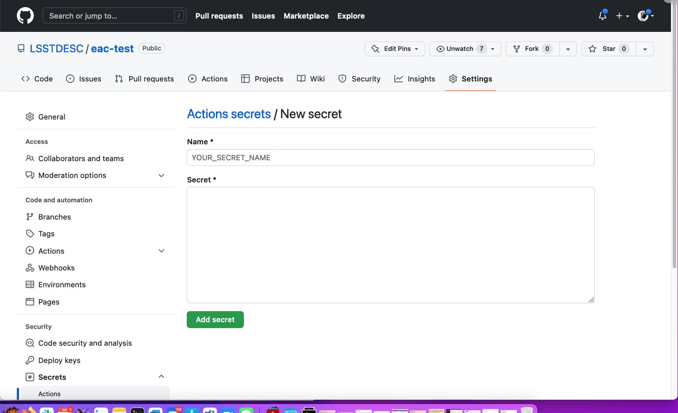Screen dimensions: 678x413
Task: Click the Tags sidebar tag icon
Action: click(30, 234)
